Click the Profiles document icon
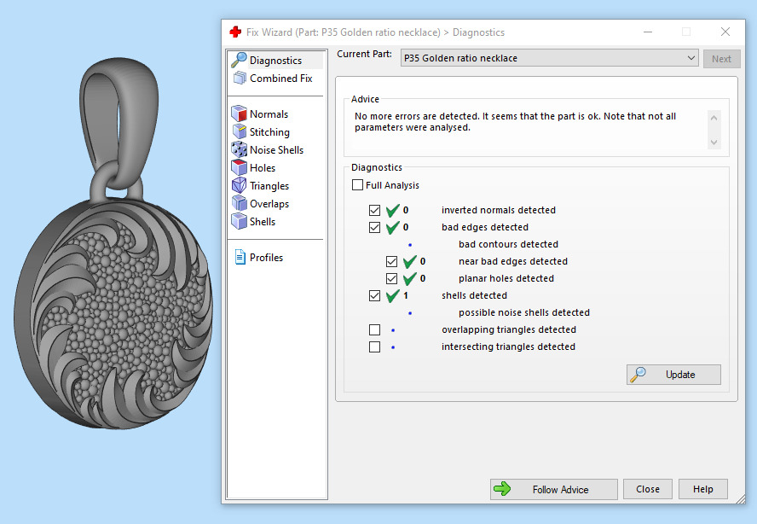This screenshot has height=524, width=757. 240,257
